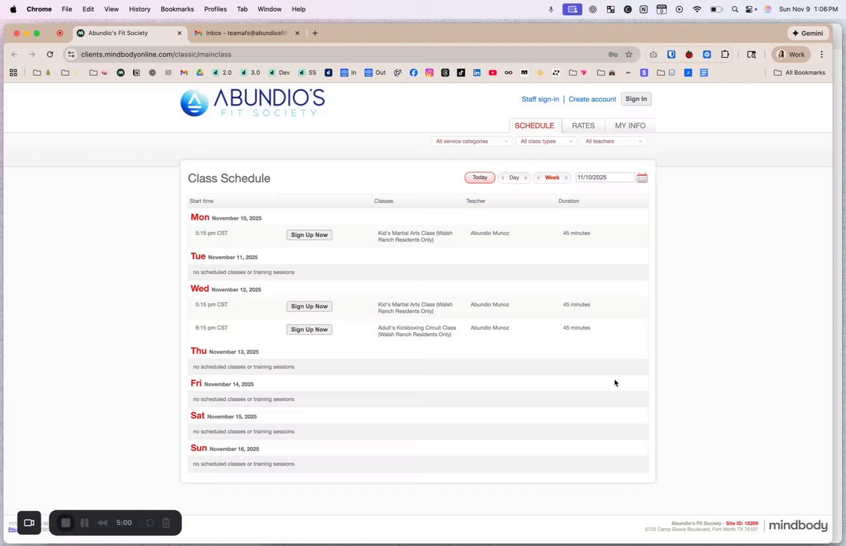
Task: Open a new browser tab
Action: pyautogui.click(x=315, y=33)
